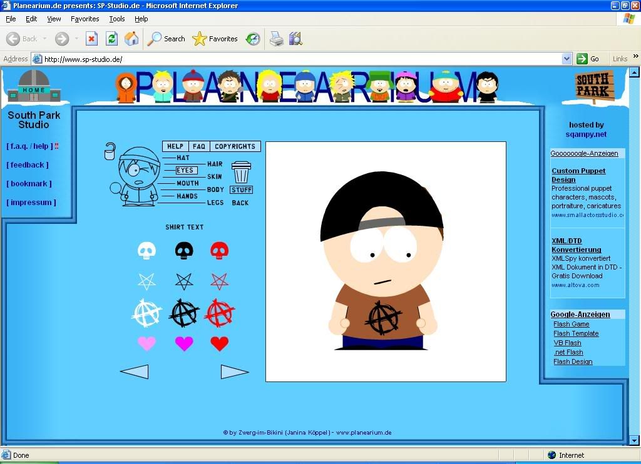Select the HANDS category
Viewport: 641px width, 464px height.
click(187, 196)
